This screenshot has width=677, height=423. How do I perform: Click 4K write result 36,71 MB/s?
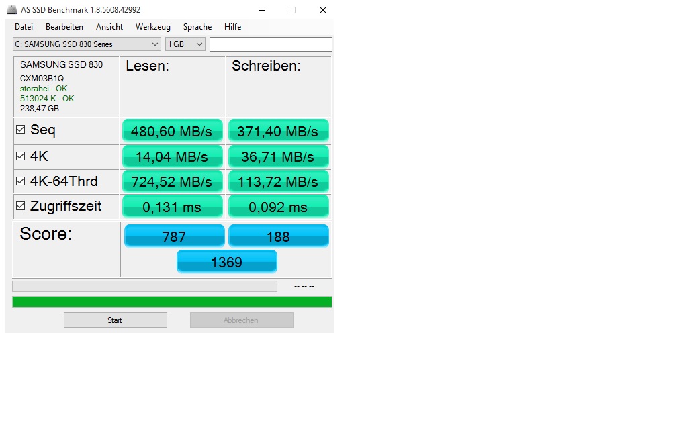point(278,156)
